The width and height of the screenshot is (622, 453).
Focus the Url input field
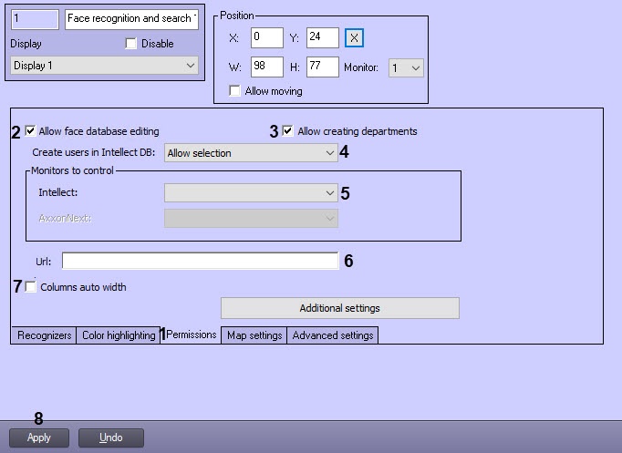(201, 261)
